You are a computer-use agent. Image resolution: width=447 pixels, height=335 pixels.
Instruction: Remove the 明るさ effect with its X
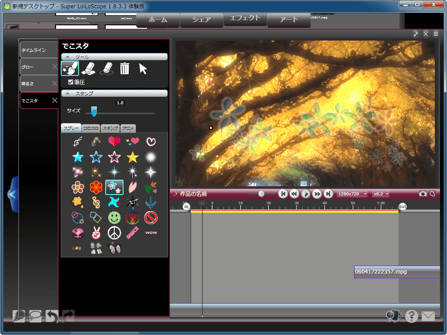point(55,83)
